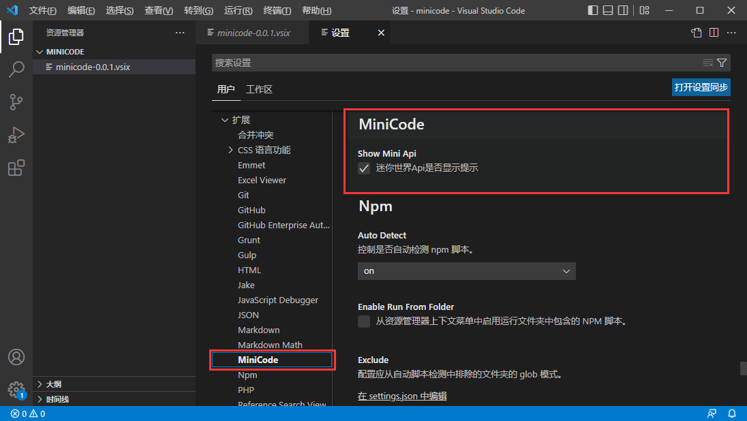Clear the settings search input icon
The height and width of the screenshot is (421, 747).
coord(708,63)
